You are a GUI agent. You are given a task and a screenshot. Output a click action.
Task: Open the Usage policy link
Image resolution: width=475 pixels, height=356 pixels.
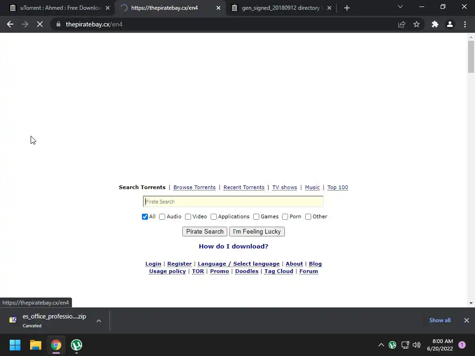coord(167,272)
